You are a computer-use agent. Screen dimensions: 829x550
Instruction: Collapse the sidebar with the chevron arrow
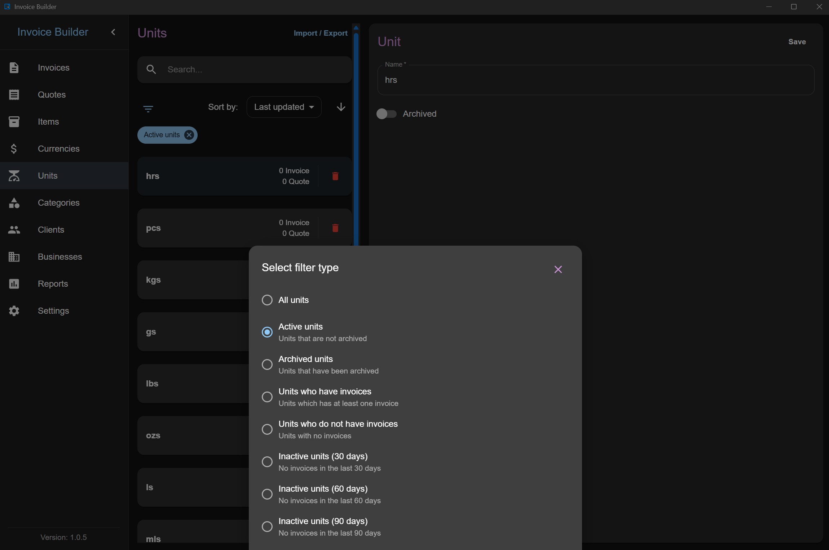pyautogui.click(x=113, y=32)
